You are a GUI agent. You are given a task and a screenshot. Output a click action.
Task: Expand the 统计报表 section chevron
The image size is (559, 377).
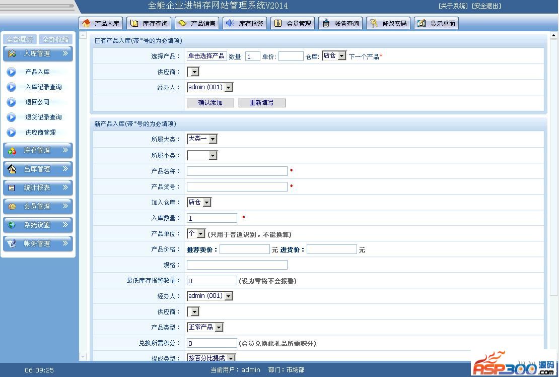click(x=65, y=187)
